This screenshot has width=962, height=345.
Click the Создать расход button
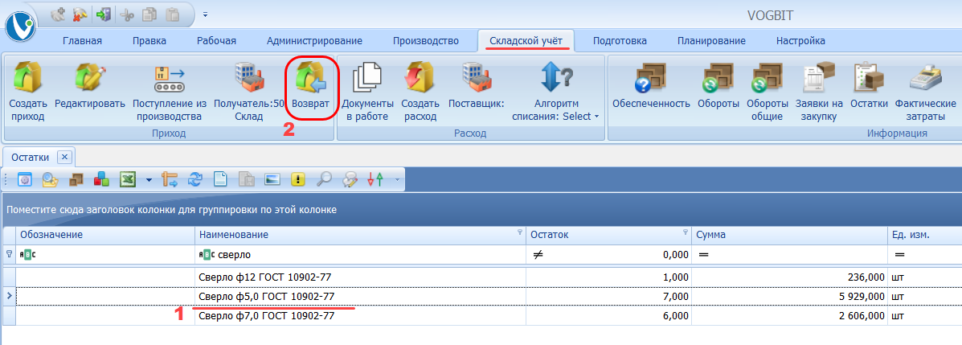420,92
